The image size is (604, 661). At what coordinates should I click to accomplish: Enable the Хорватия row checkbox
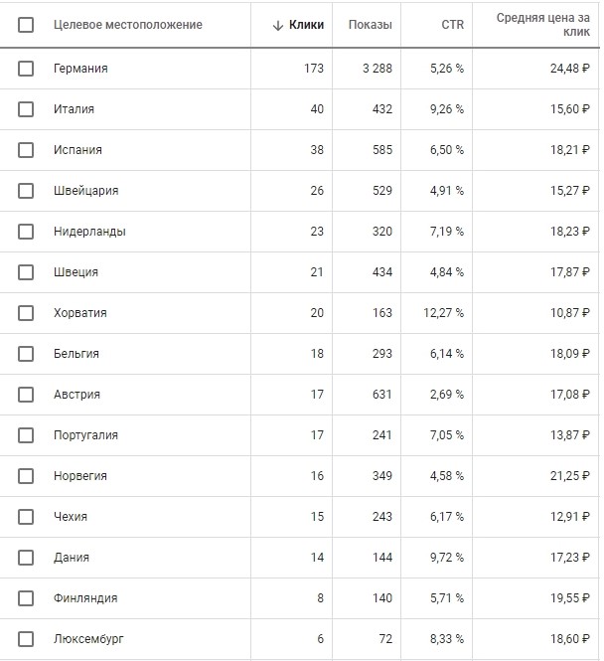tap(26, 313)
